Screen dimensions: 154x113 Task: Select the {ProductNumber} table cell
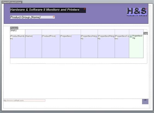click(18, 46)
